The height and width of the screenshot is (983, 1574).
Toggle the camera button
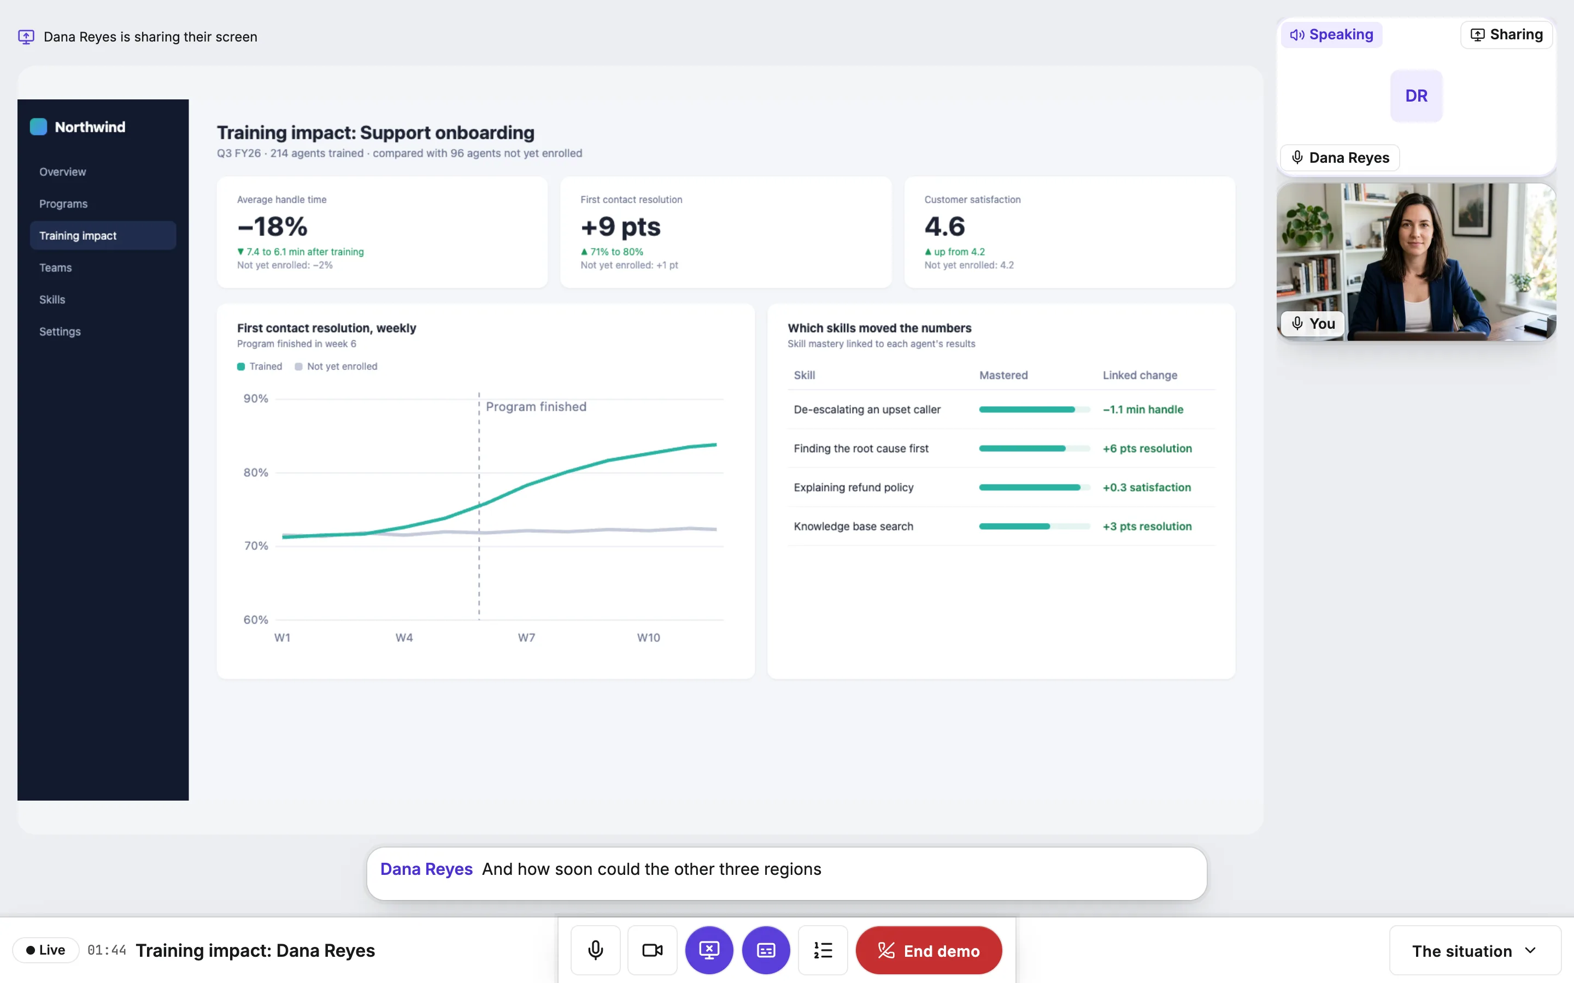pos(651,950)
